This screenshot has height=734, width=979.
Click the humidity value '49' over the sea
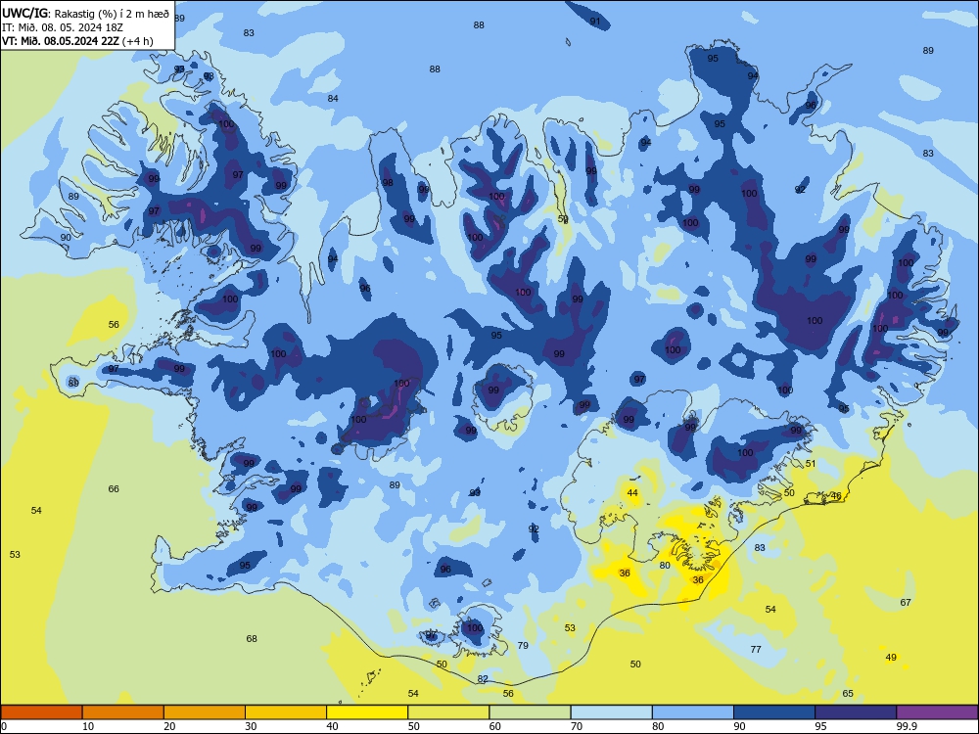point(891,658)
